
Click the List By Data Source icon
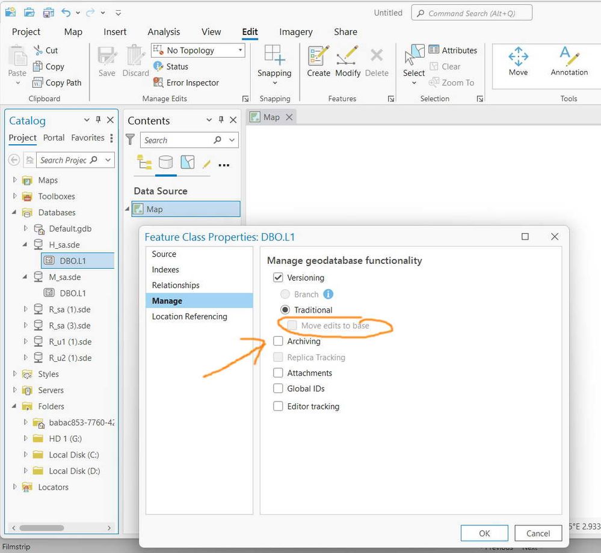(165, 162)
